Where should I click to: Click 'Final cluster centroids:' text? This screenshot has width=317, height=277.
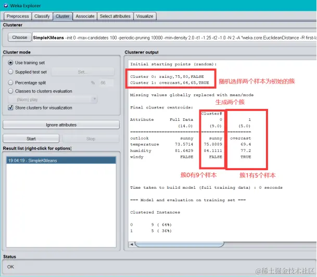161,107
